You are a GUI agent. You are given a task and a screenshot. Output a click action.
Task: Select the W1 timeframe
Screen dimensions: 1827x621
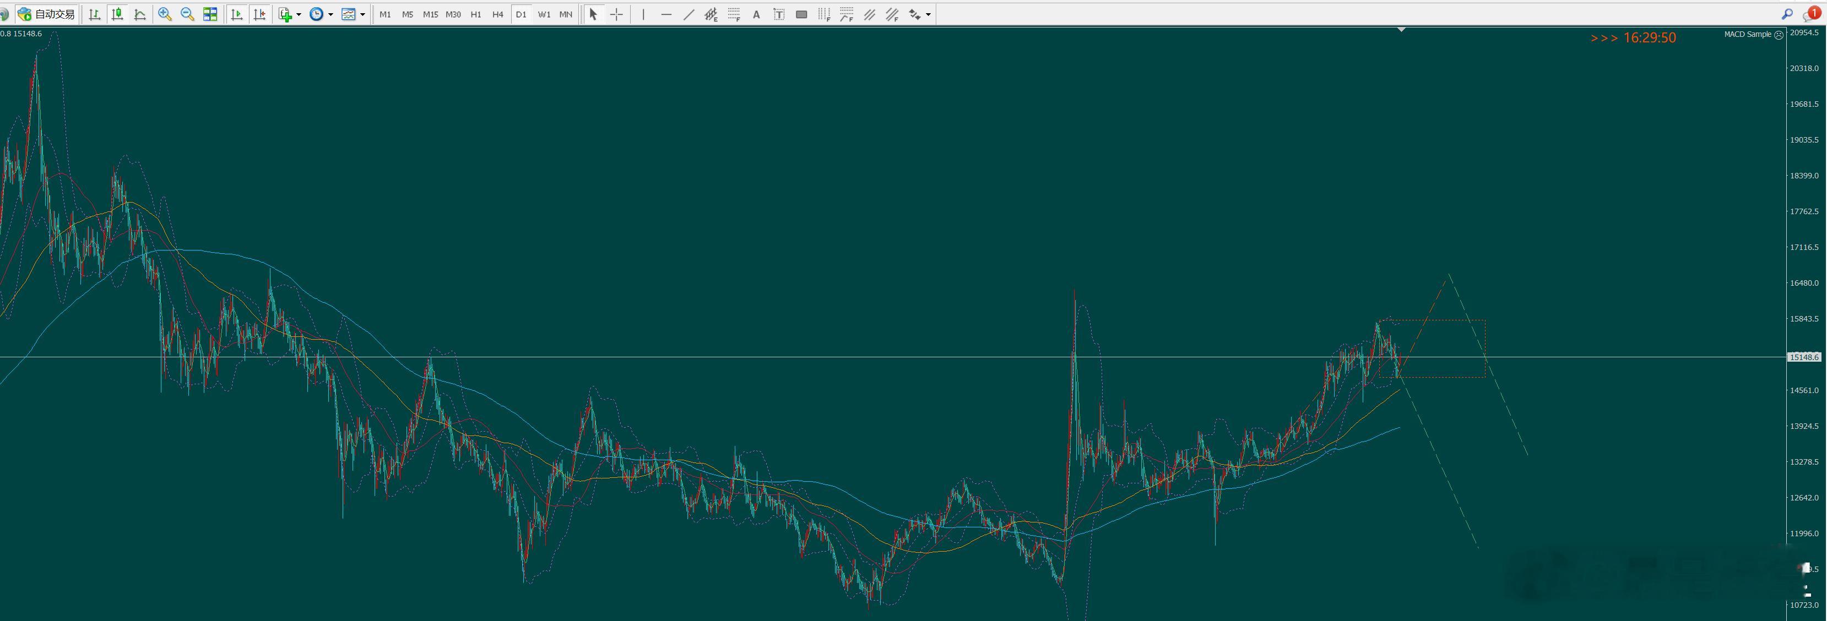coord(544,14)
